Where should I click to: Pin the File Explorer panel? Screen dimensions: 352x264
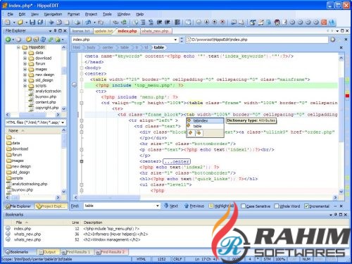55,30
